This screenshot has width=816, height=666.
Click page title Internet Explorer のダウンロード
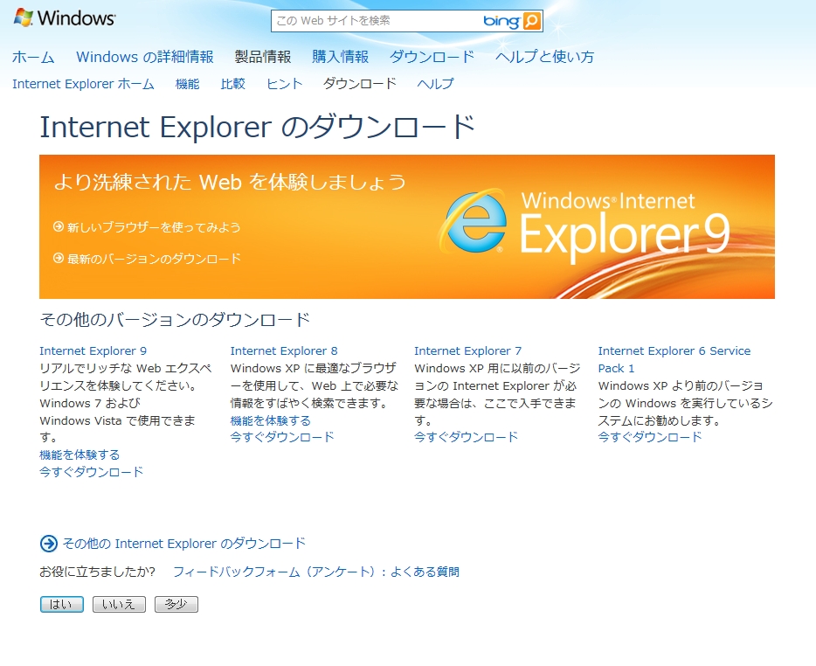click(x=258, y=127)
